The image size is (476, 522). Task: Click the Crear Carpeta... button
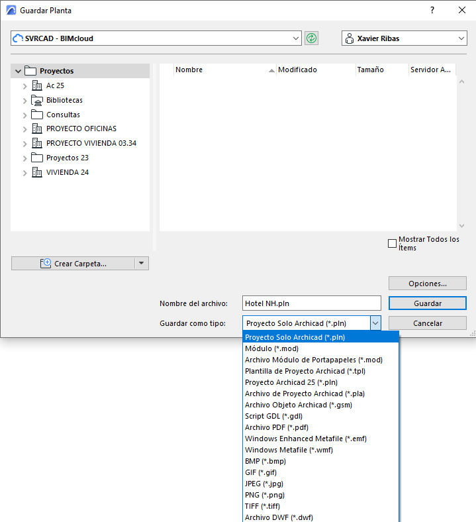point(73,264)
